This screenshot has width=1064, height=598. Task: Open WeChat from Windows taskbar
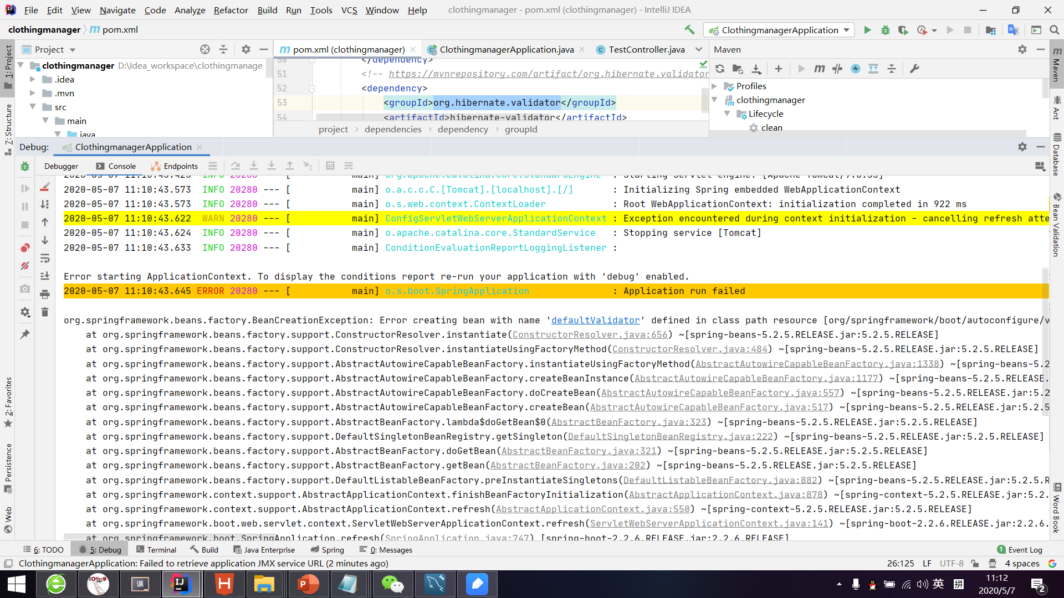(x=393, y=584)
